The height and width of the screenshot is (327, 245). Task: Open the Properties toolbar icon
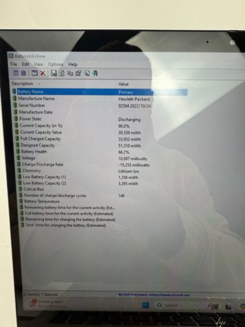(x=78, y=73)
